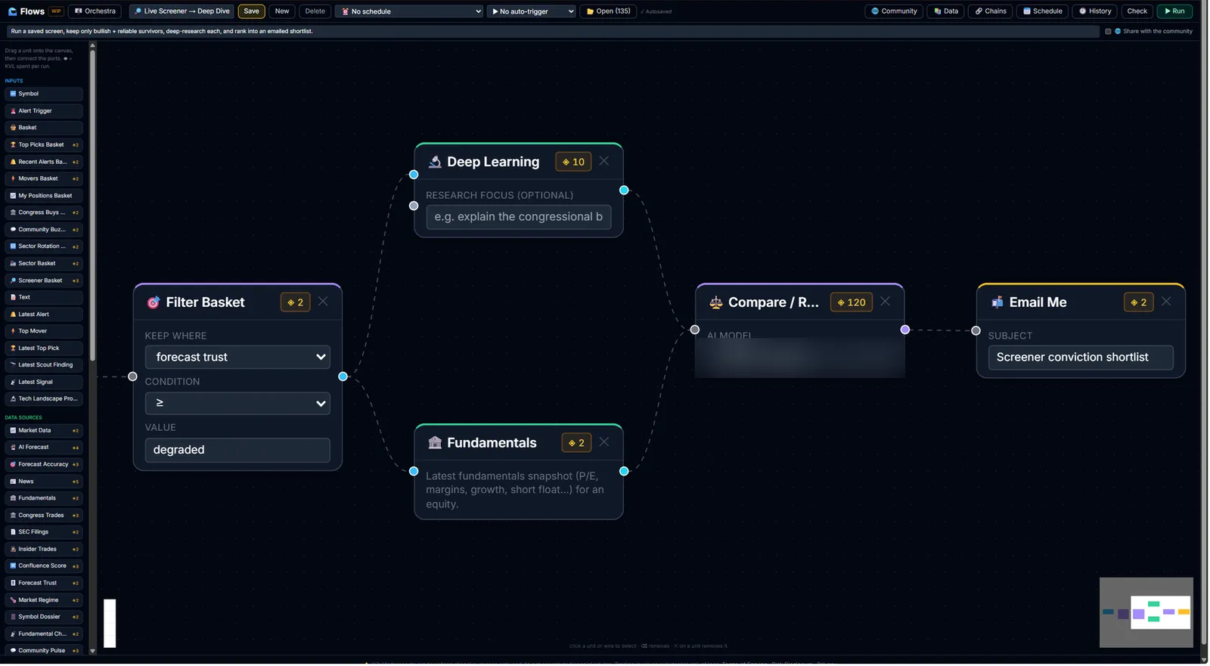Open the Schedule panel

1043,11
